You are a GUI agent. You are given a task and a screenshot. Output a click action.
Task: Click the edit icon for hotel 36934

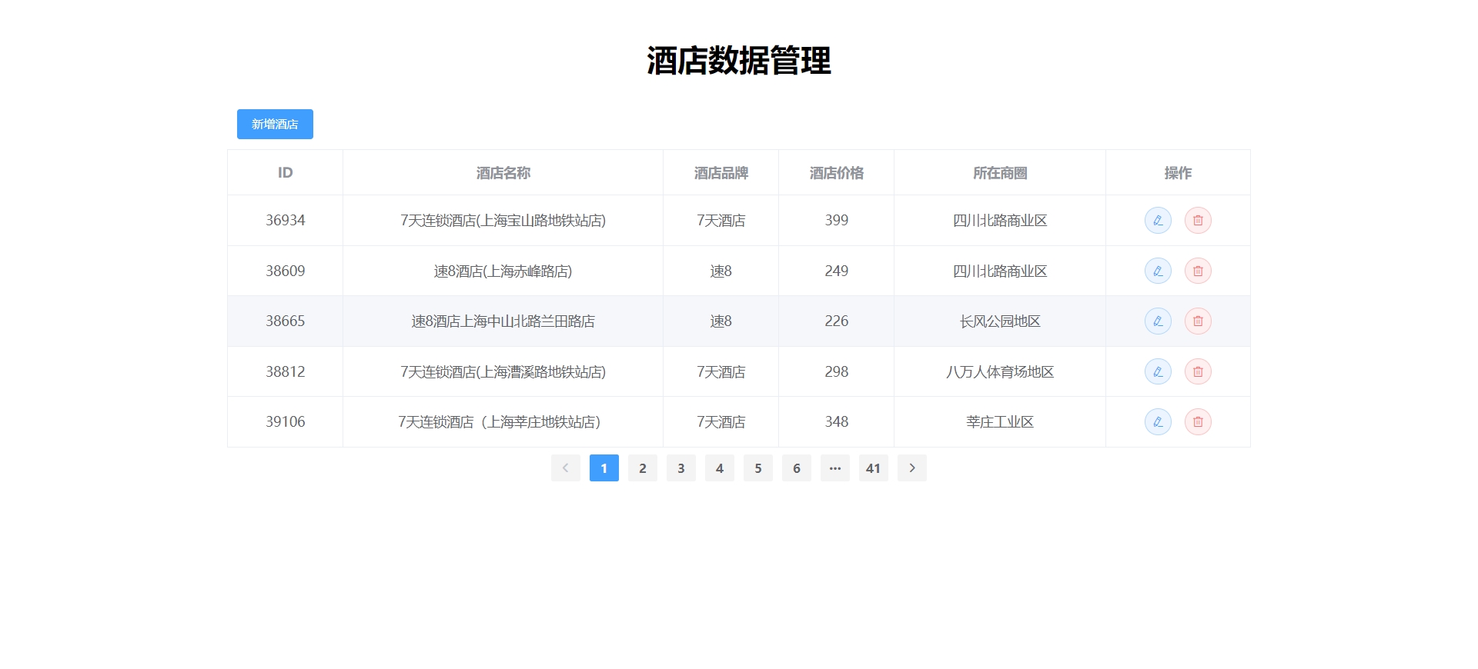pos(1158,221)
